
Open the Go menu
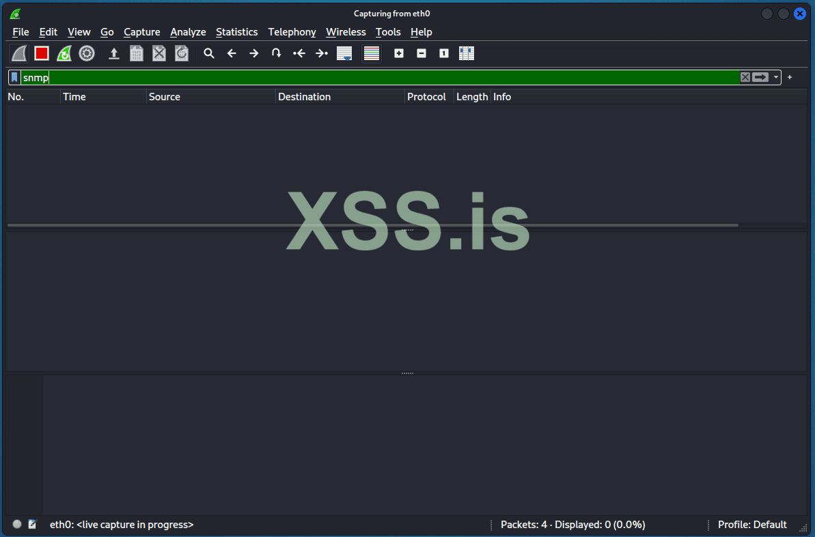(107, 32)
